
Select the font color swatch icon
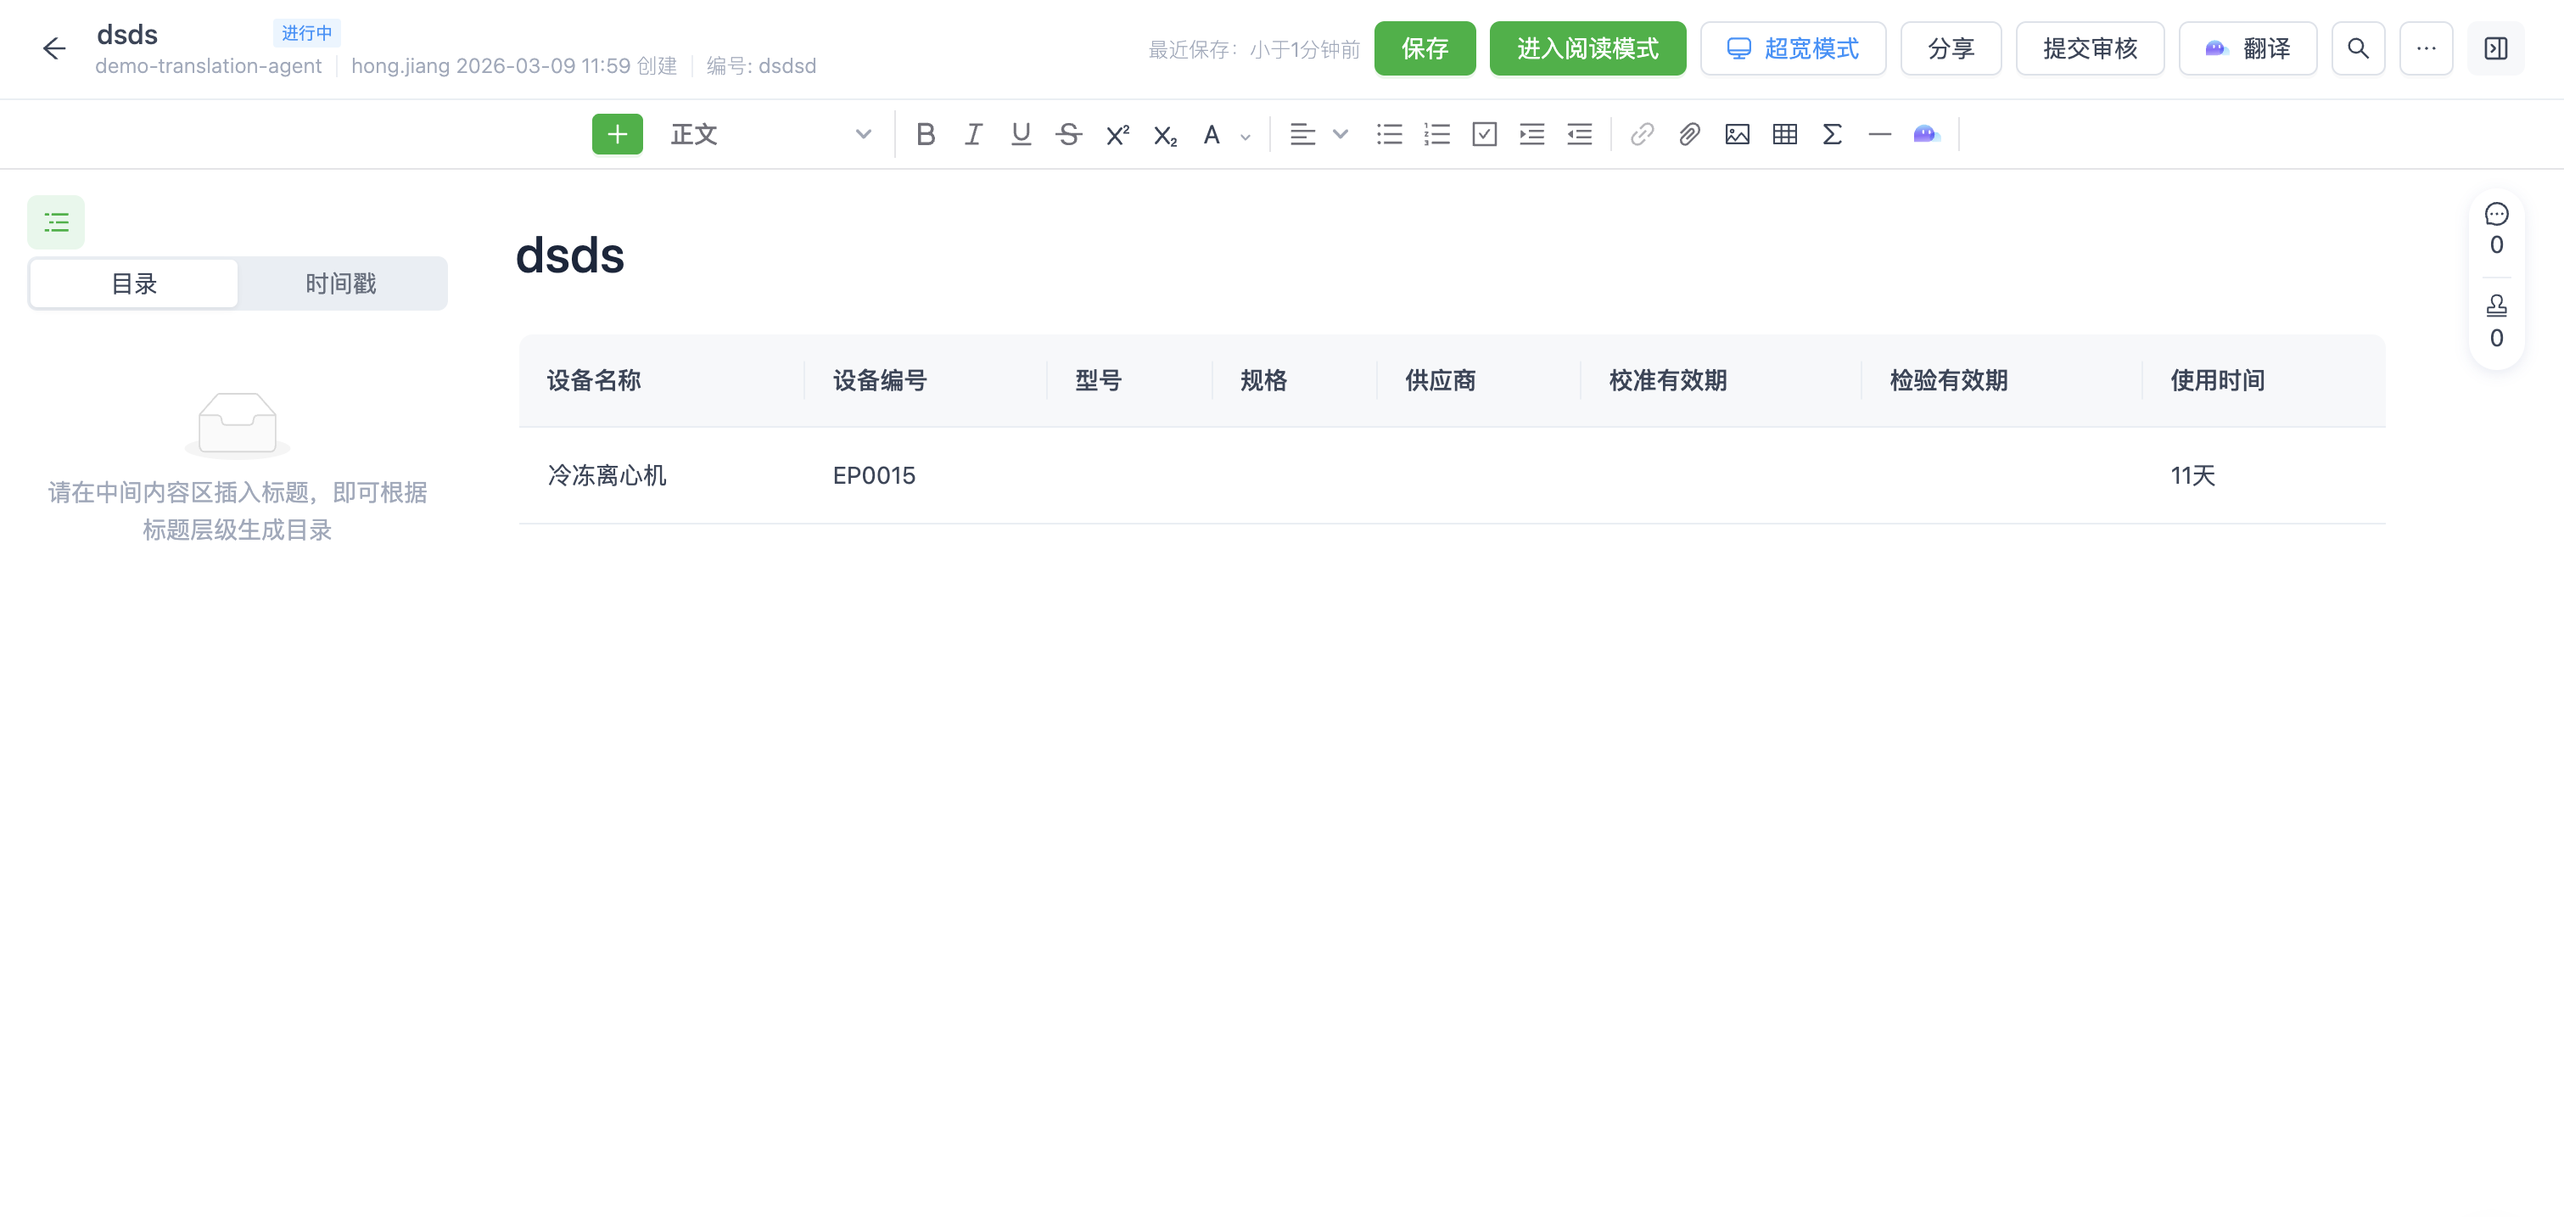(x=1212, y=133)
